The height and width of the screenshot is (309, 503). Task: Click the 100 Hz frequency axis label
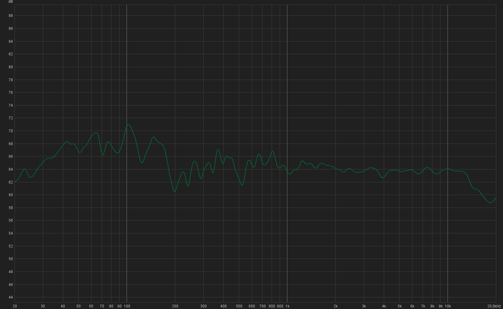click(x=127, y=306)
